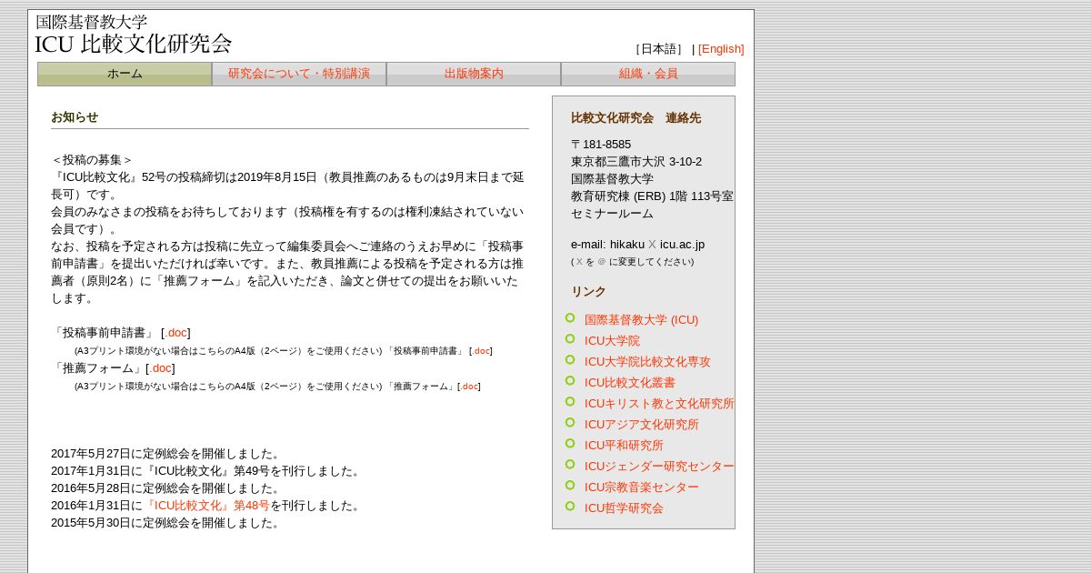
Task: Click the 2015年5月30日 定例総会 news line
Action: (167, 523)
